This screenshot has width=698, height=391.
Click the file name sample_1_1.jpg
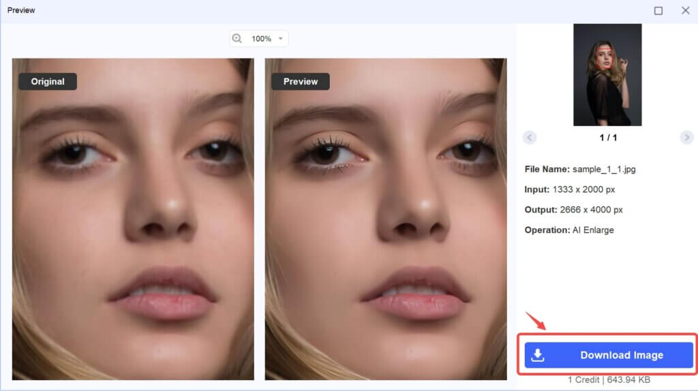(x=604, y=169)
